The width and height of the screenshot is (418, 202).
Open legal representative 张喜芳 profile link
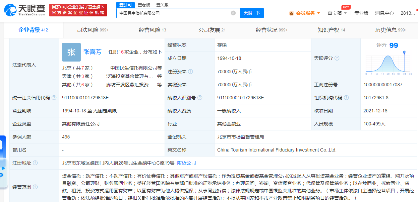92,52
